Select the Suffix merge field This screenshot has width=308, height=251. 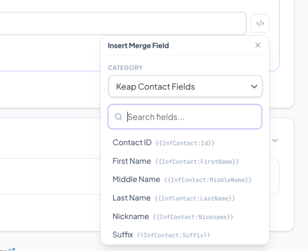[185, 235]
